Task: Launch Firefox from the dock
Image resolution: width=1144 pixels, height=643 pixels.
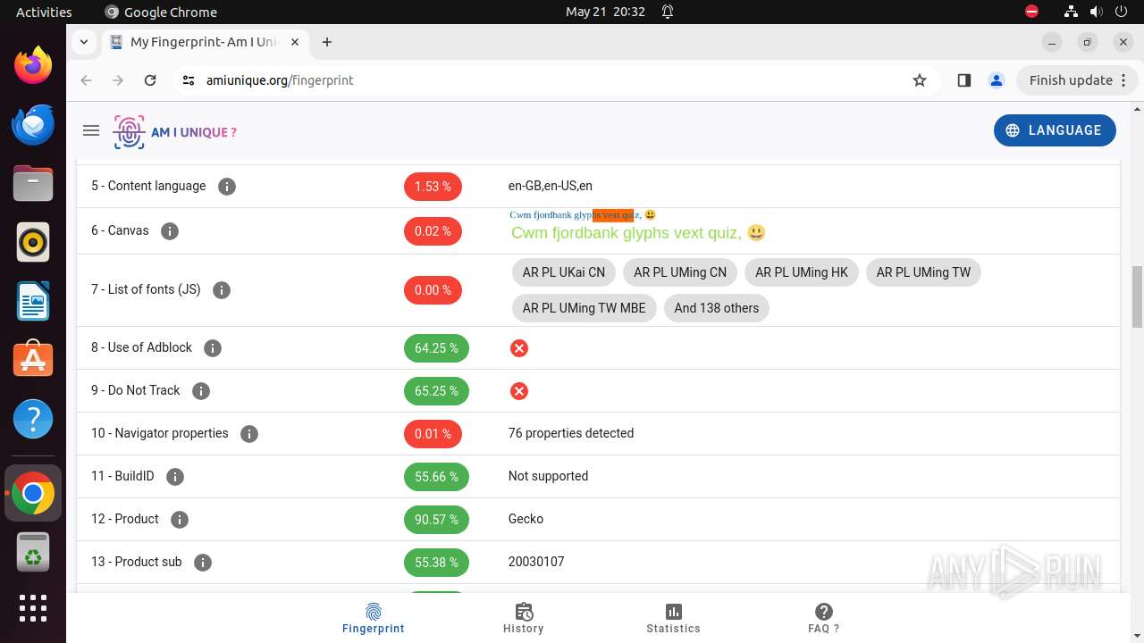Action: (33, 65)
